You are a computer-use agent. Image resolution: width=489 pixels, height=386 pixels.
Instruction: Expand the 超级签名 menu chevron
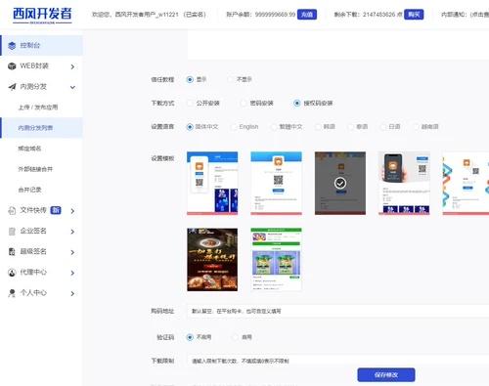click(x=72, y=252)
